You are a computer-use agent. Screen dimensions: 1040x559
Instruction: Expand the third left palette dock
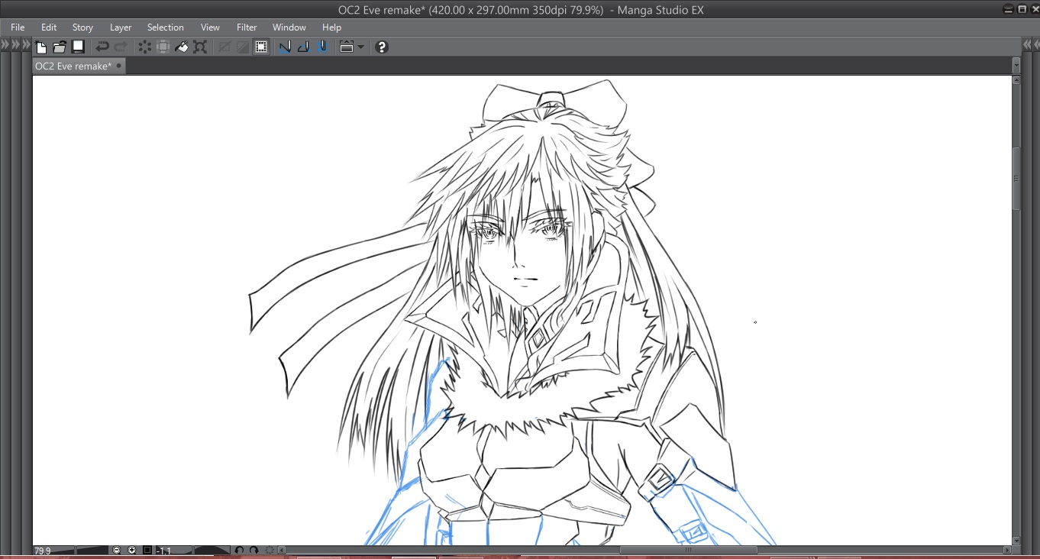tap(26, 45)
